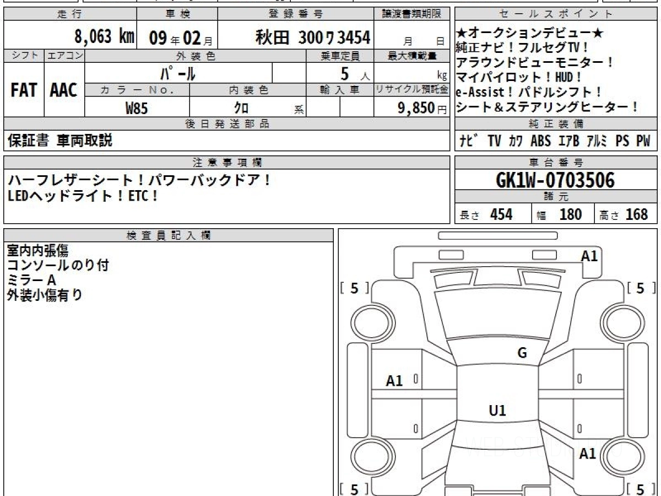
Task: Click the A1 mark near the lower-right wheel
Action: click(x=588, y=454)
